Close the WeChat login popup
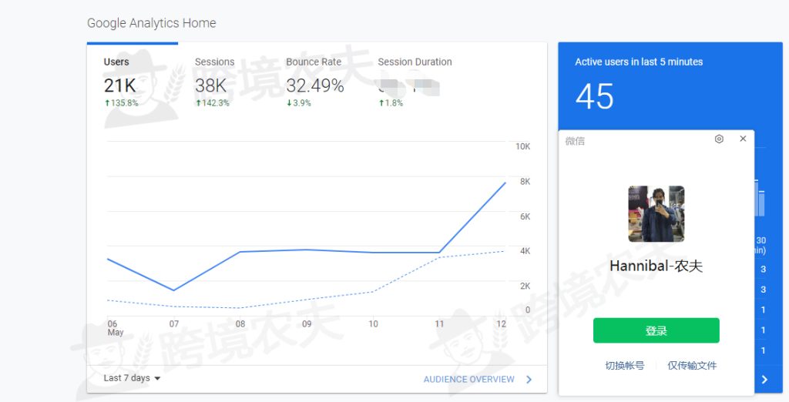The height and width of the screenshot is (402, 789). pyautogui.click(x=743, y=139)
